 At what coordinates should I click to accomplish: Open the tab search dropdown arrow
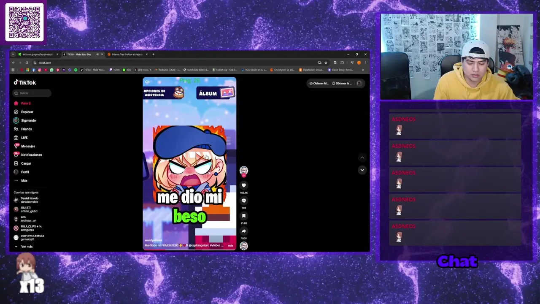13,54
